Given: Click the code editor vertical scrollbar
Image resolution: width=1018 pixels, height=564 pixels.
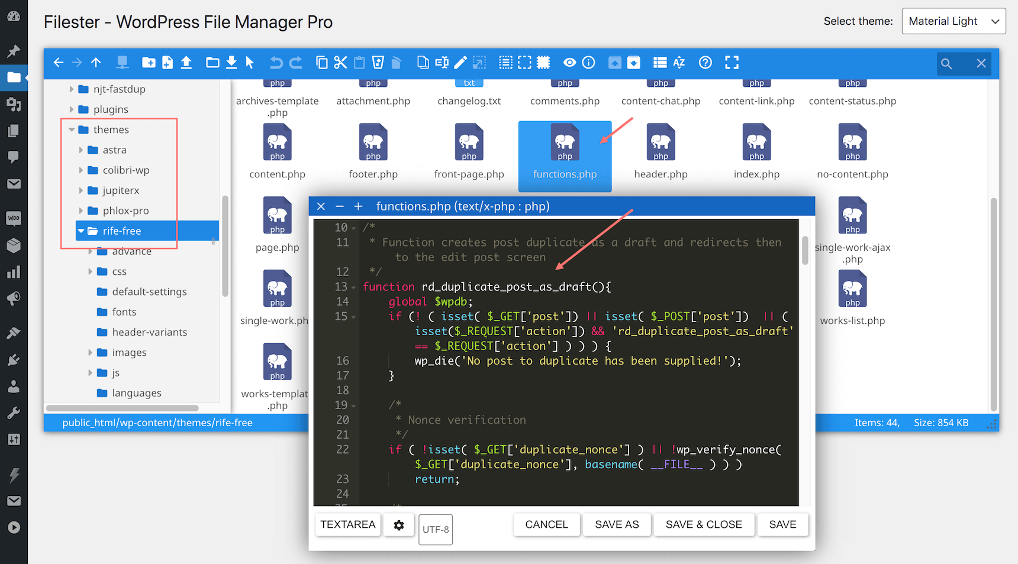Looking at the screenshot, I should [x=805, y=250].
